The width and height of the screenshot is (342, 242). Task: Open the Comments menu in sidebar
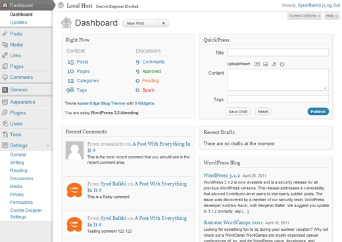(22, 77)
